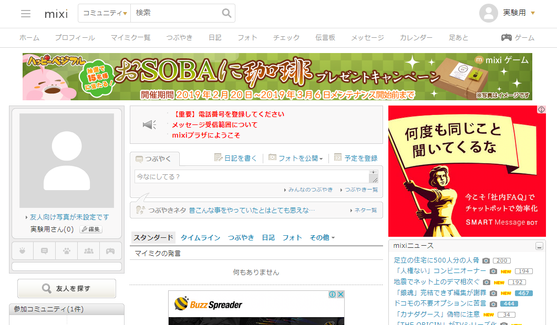Click the game controller icon under profile

tap(110, 251)
